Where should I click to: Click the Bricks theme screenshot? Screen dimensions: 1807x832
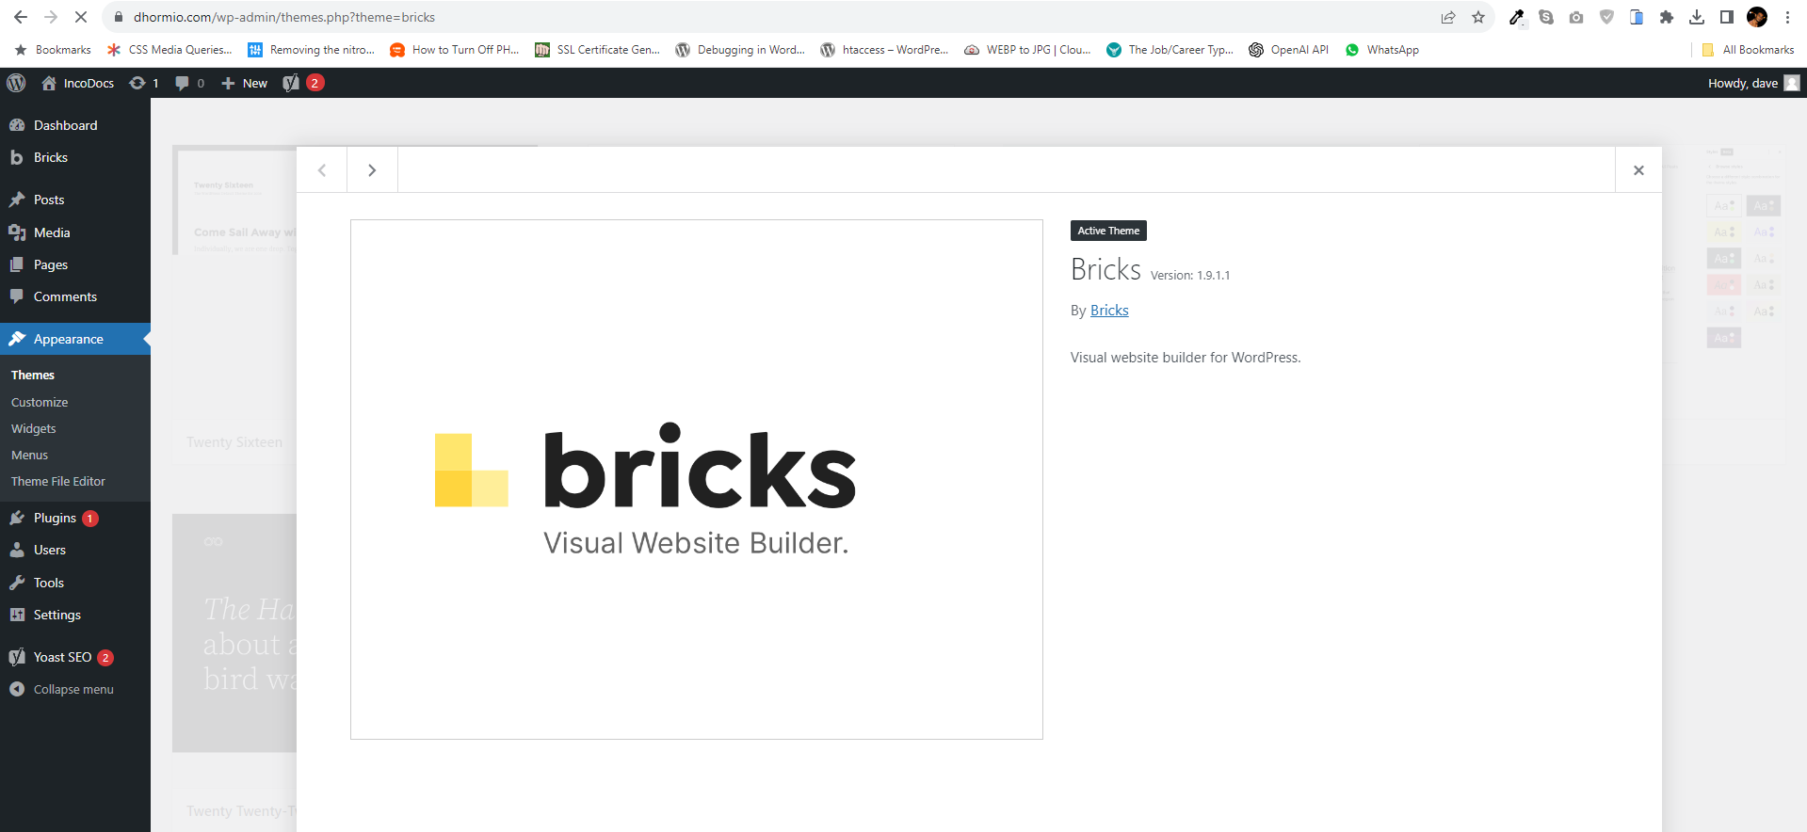coord(697,479)
